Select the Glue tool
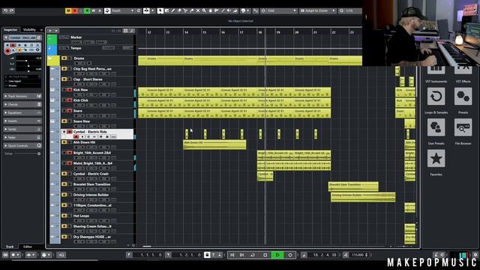The width and height of the screenshot is (480, 270). point(192,10)
